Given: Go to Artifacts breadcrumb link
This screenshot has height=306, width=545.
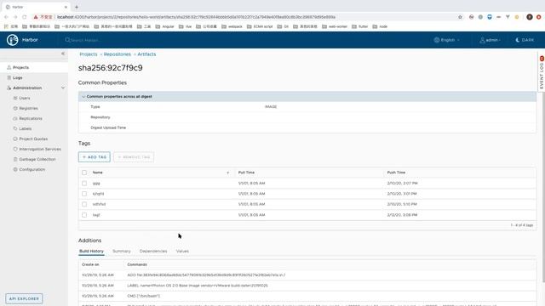Looking at the screenshot, I should [146, 54].
